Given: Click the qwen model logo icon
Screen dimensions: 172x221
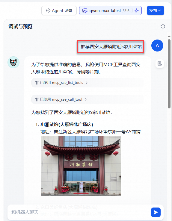Looking at the screenshot, I should click(x=85, y=10).
